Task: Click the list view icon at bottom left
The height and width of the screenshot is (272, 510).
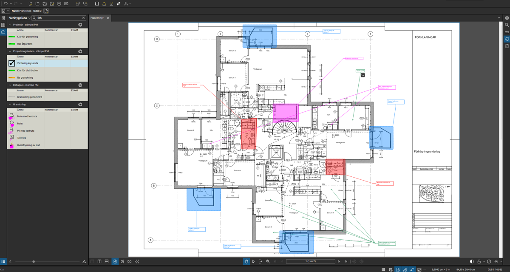Action: coord(3,261)
